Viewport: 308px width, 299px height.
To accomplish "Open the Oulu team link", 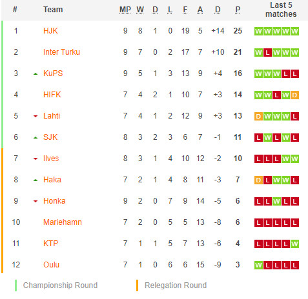I will (51, 265).
